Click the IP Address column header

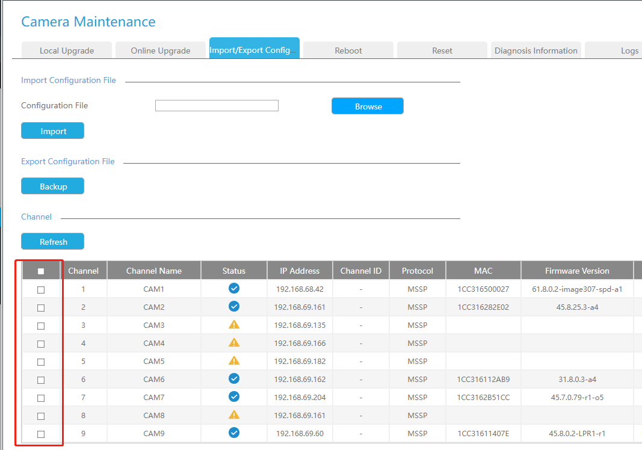click(300, 271)
